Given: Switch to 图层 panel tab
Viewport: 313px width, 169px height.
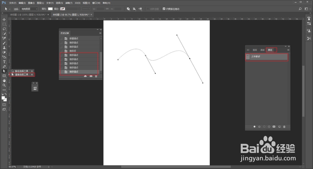Looking at the screenshot, I should (255, 50).
